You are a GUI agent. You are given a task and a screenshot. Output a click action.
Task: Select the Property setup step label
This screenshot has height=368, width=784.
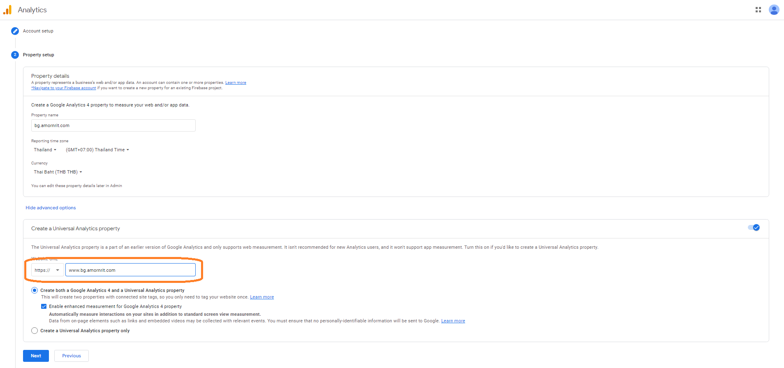pyautogui.click(x=39, y=55)
